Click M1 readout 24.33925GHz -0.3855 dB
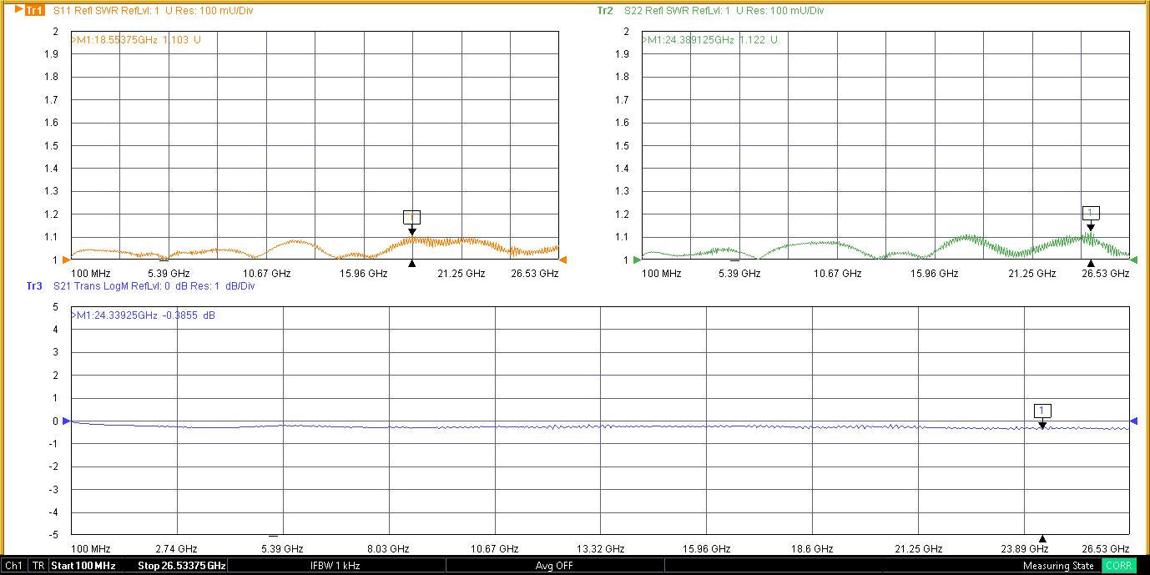 (143, 315)
